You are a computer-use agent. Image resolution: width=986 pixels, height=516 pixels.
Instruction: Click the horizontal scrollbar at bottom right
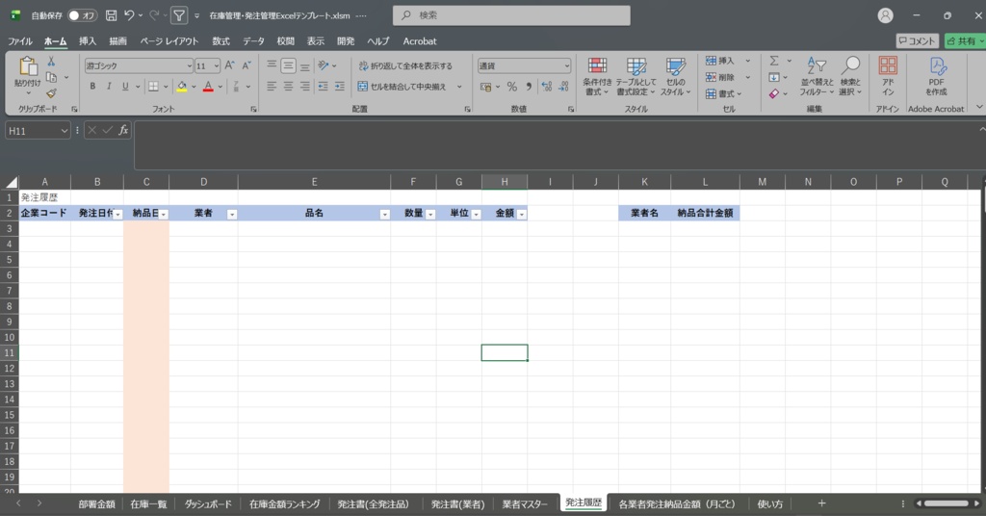pos(947,503)
